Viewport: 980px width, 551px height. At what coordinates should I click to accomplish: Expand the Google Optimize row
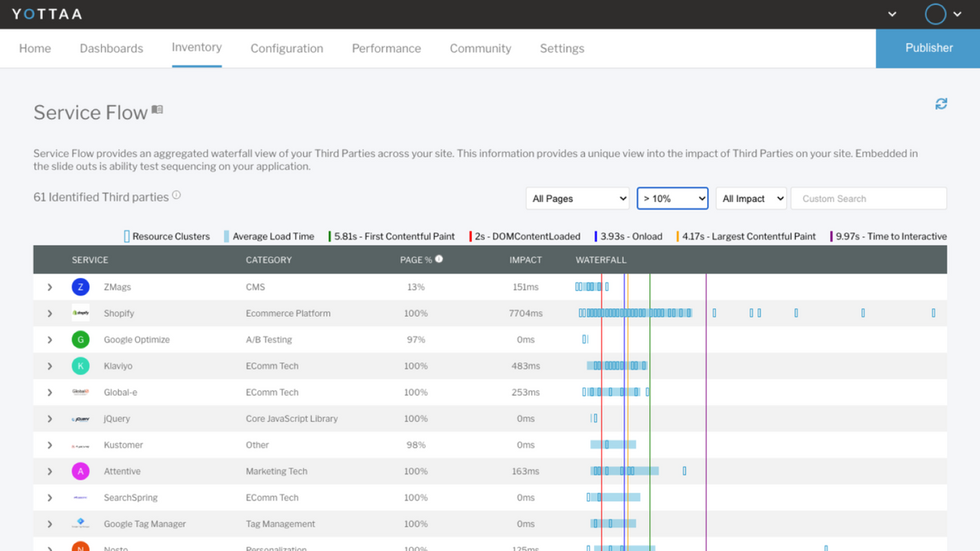(50, 340)
